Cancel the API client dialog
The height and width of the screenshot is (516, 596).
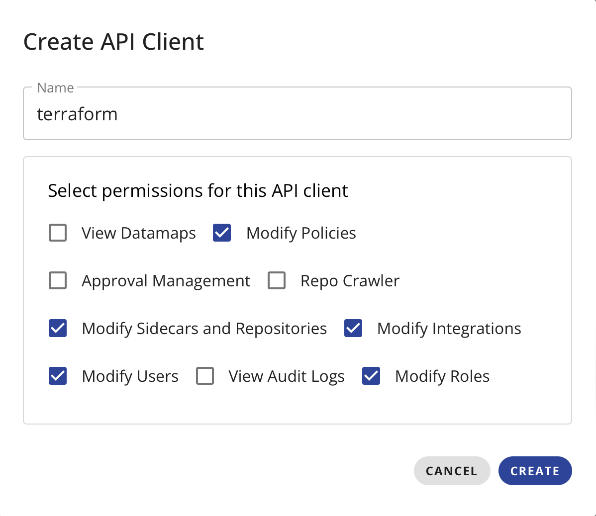tap(452, 471)
